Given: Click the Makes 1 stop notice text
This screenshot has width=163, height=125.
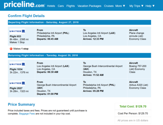Looking at the screenshot, I should (x=21, y=49).
